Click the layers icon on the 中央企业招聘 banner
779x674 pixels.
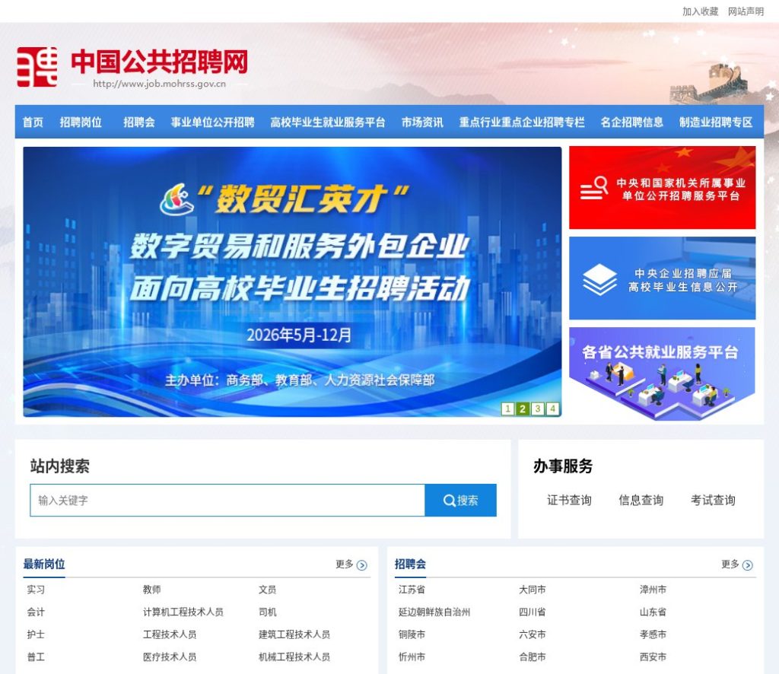point(599,280)
